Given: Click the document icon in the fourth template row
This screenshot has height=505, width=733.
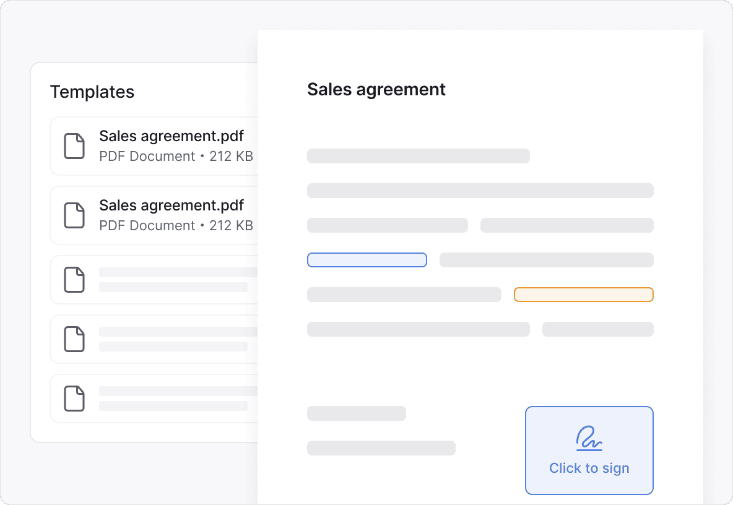Looking at the screenshot, I should pos(74,339).
